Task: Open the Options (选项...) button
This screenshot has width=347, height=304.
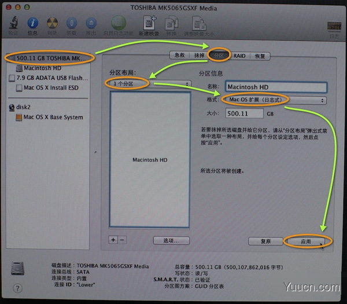Action: 171,240
